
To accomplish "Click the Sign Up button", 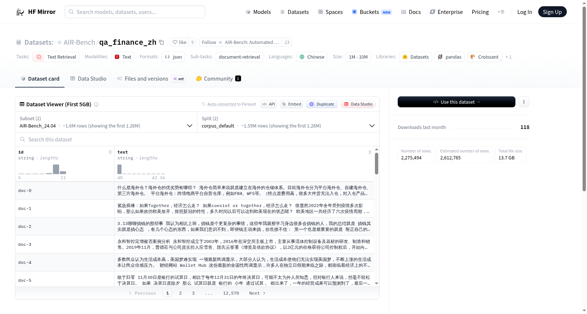I will click(552, 12).
